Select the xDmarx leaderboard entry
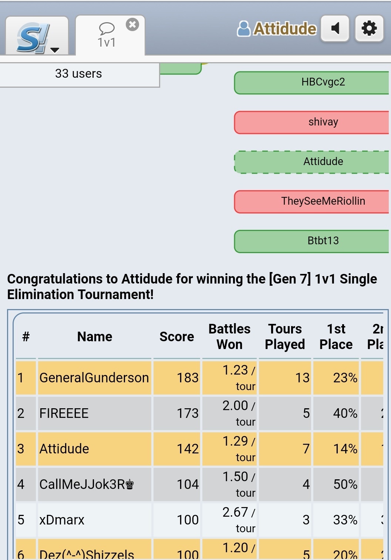391x560 pixels. [200, 520]
